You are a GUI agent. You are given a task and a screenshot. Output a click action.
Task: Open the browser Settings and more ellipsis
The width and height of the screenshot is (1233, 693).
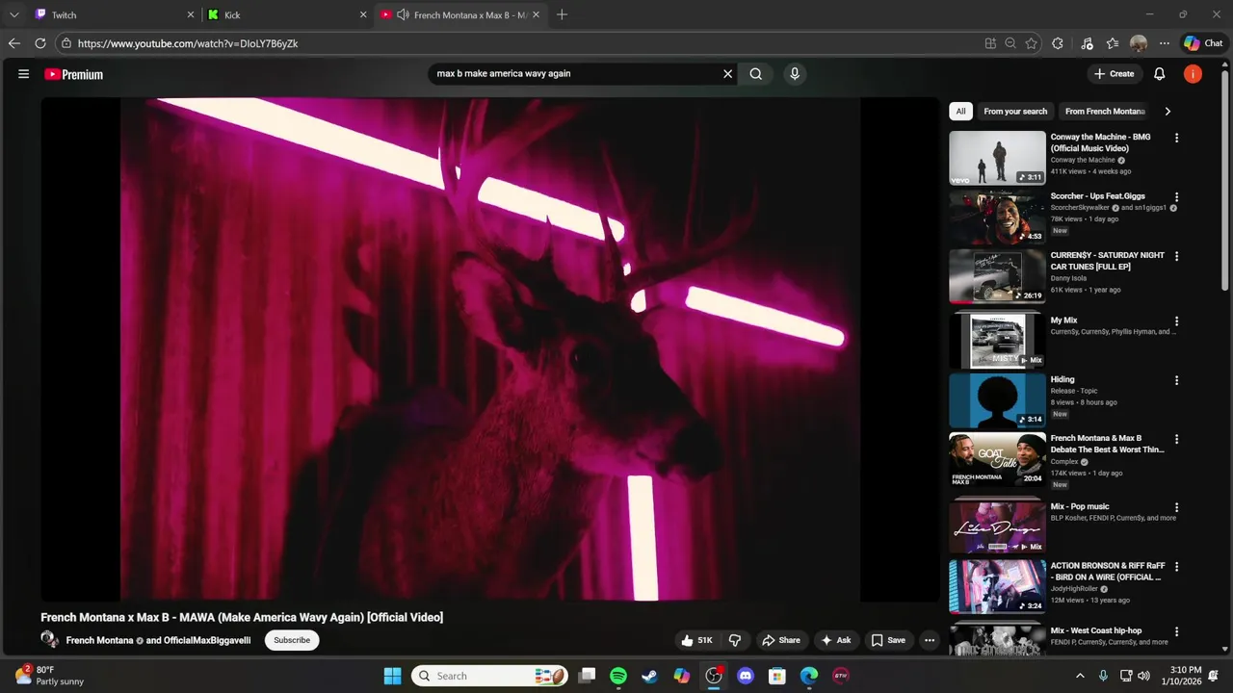[1165, 43]
